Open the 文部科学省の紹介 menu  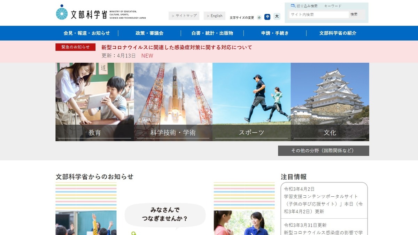[x=338, y=33]
